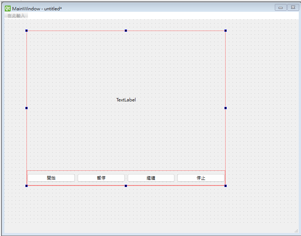Click the 暫停 button
301x236 pixels.
(101, 178)
